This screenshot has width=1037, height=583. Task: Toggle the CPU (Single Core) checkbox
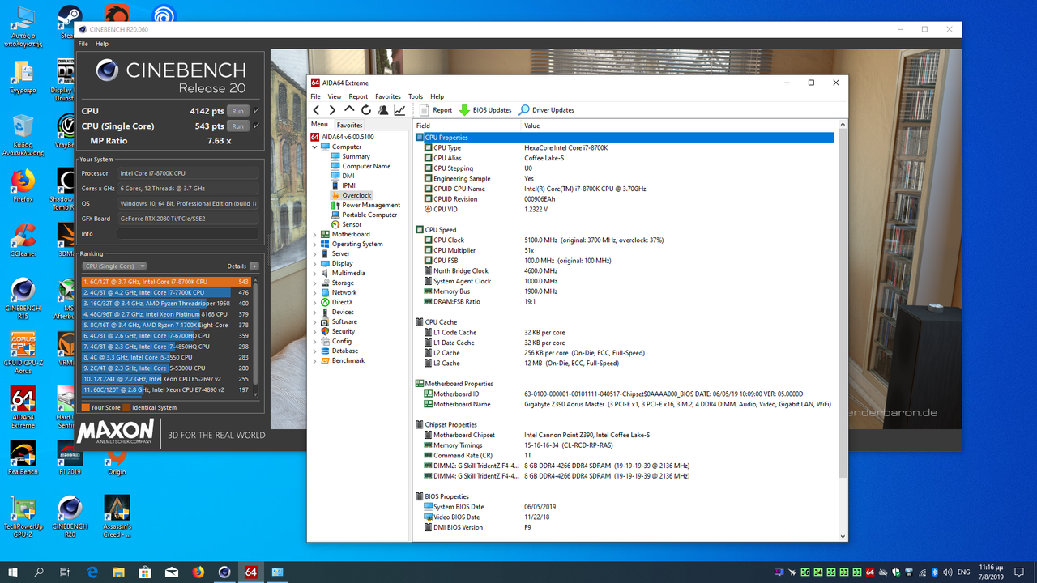pyautogui.click(x=256, y=126)
